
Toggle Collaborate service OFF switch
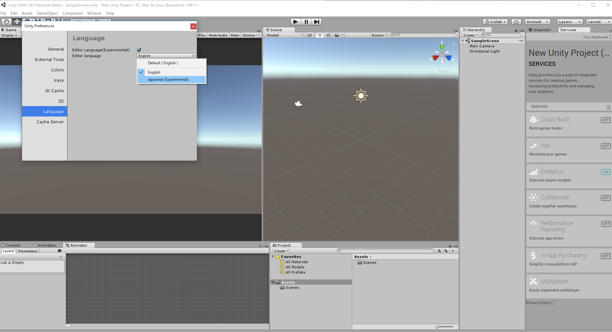click(606, 198)
